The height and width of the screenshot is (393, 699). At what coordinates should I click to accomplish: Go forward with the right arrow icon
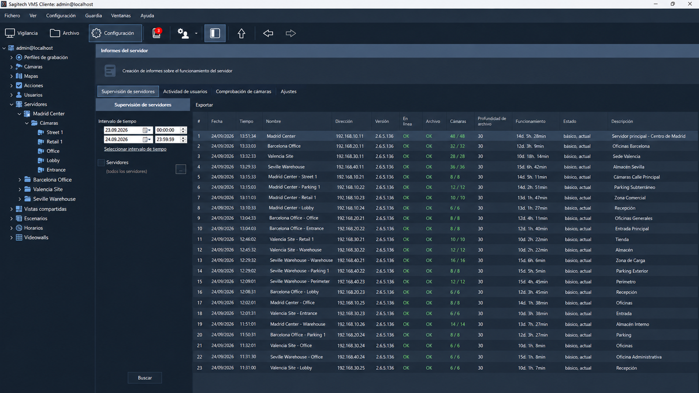tap(291, 33)
